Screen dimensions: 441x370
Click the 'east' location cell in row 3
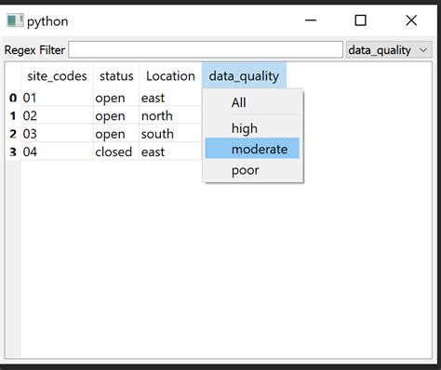[x=170, y=152]
